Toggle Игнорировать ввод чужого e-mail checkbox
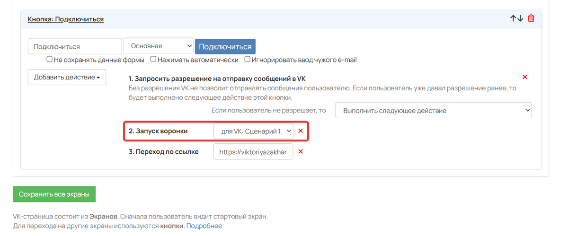 point(247,60)
